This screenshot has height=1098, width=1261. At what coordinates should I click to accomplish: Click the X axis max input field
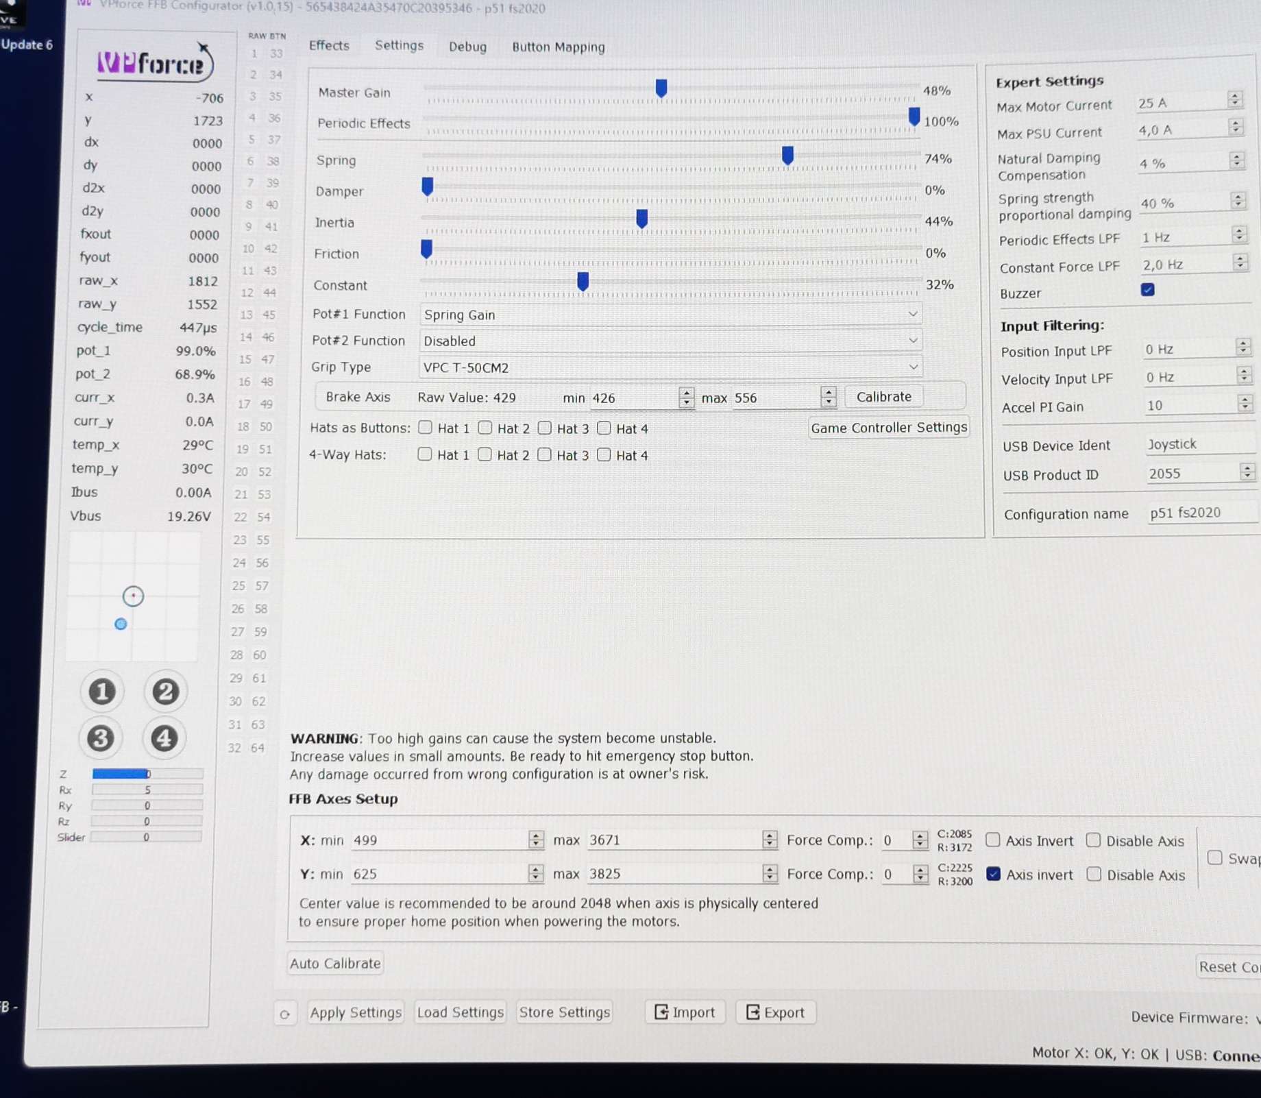pos(676,840)
